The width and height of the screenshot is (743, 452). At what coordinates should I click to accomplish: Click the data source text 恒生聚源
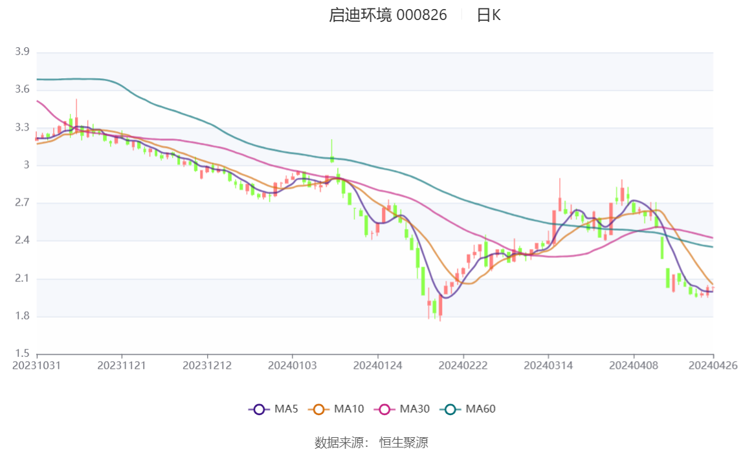tap(404, 443)
